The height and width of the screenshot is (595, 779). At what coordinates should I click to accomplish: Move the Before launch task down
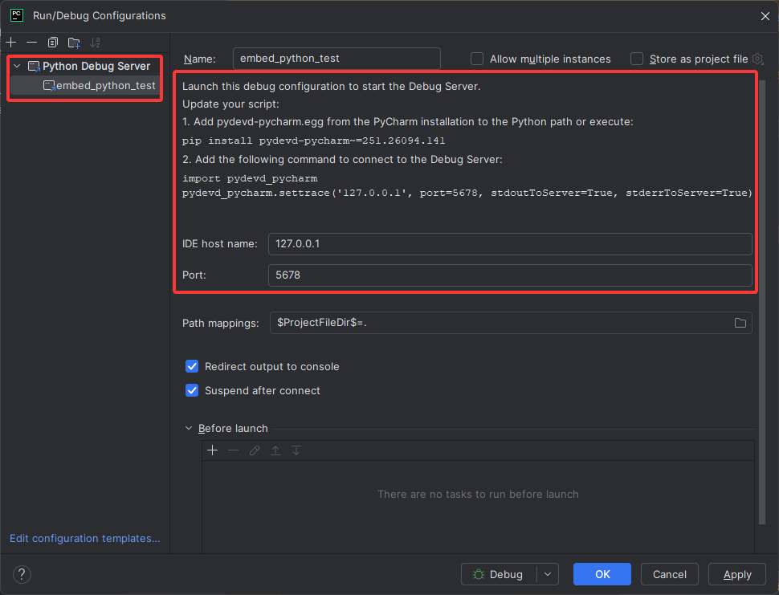coord(296,450)
